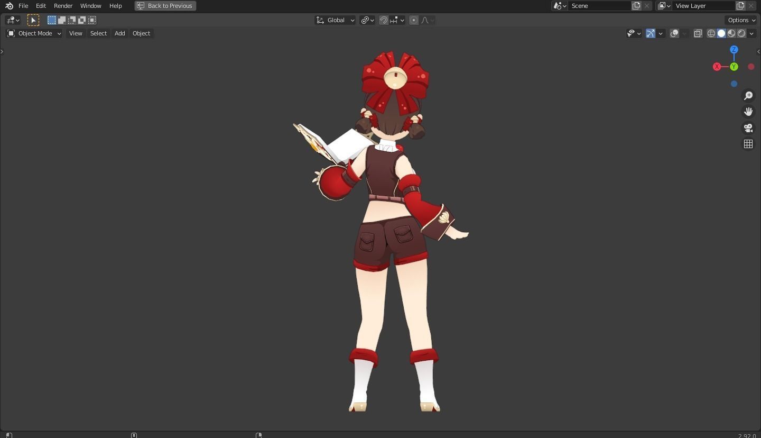Open the Edit menu
Image resolution: width=761 pixels, height=438 pixels.
(41, 6)
